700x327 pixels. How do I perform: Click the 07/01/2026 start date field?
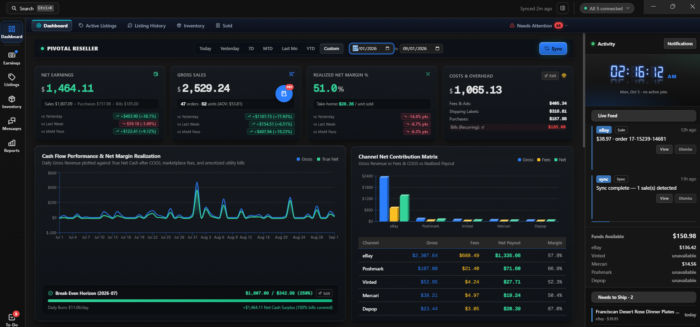click(371, 49)
